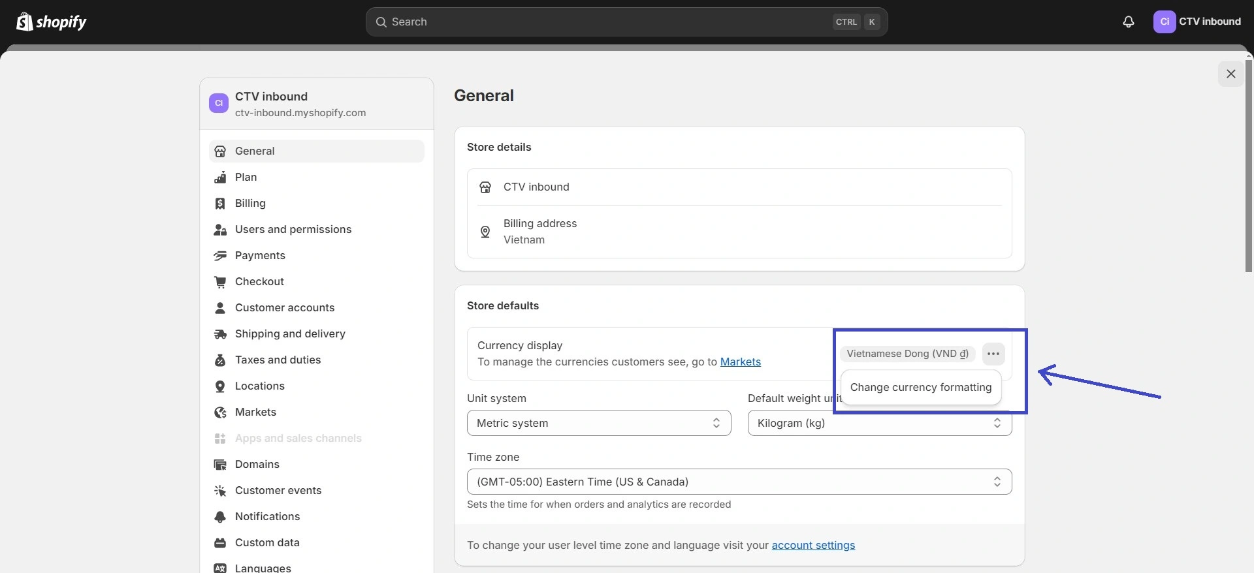The image size is (1254, 573).
Task: Click the Shipping and delivery truck icon
Action: pyautogui.click(x=220, y=334)
